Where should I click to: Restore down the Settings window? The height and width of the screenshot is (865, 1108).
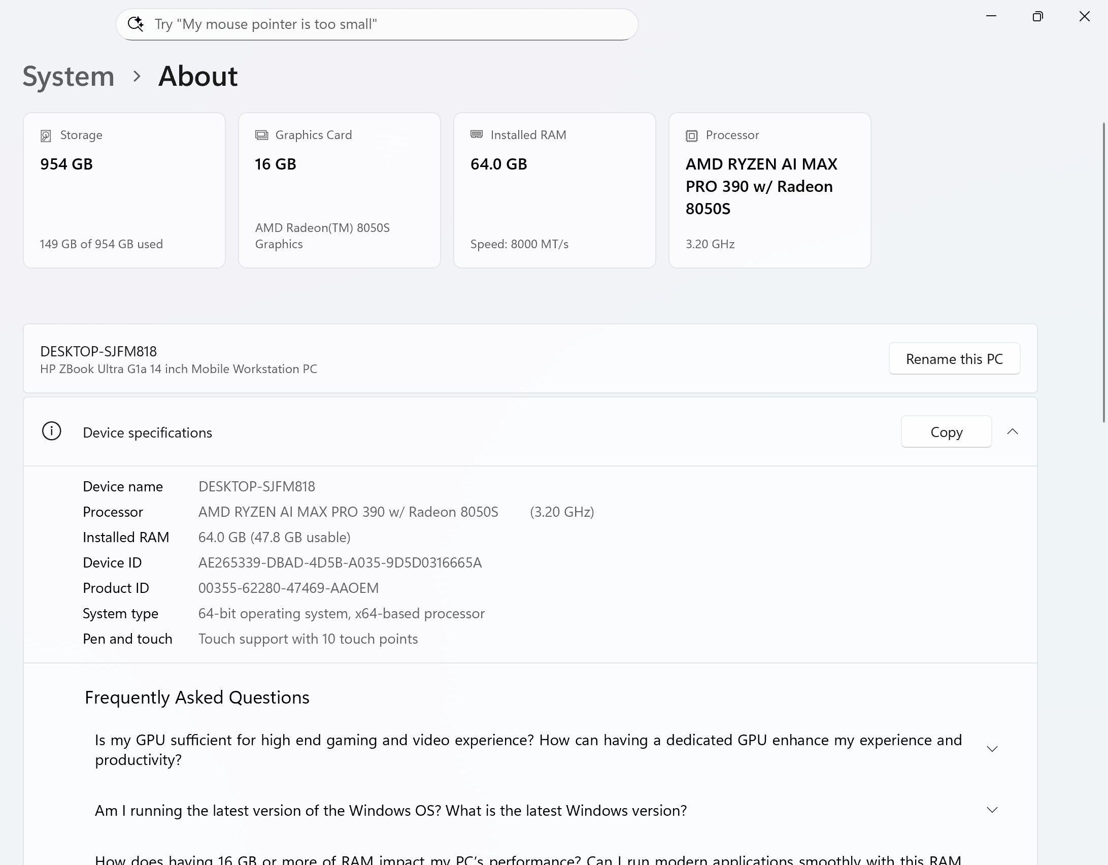click(x=1037, y=16)
